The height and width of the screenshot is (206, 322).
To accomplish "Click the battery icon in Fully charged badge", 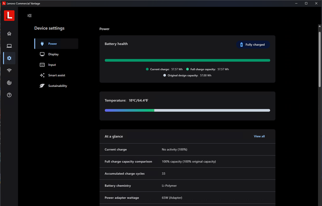I will (242, 45).
